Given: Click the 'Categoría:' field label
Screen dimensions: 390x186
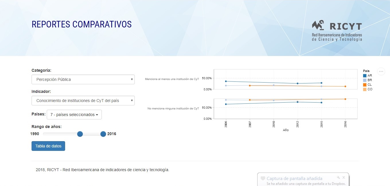Looking at the screenshot, I should 41,70.
